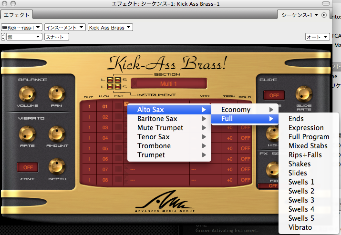Screen dimensions: 341x235
Task: Select the Ends articulation
Action: (x=309, y=119)
